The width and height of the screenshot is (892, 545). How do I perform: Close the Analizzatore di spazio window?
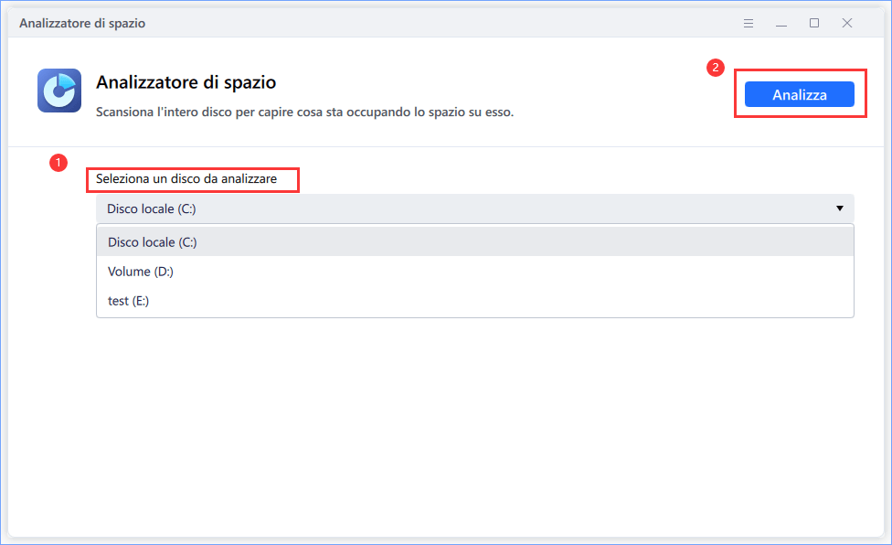point(847,24)
